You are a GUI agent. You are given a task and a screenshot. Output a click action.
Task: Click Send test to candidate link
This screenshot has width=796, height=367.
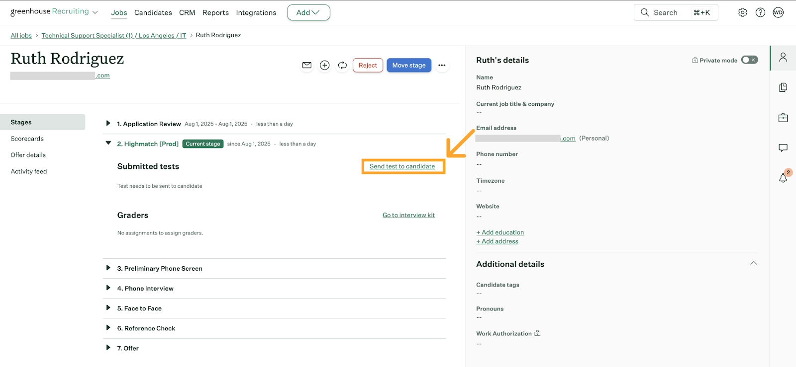(402, 166)
